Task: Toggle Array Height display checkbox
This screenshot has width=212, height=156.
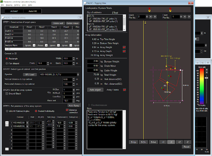Action: [124, 47]
